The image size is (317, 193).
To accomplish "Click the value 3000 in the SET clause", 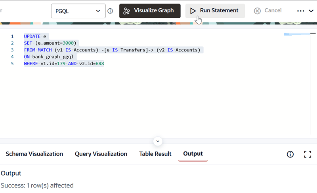I will click(68, 43).
